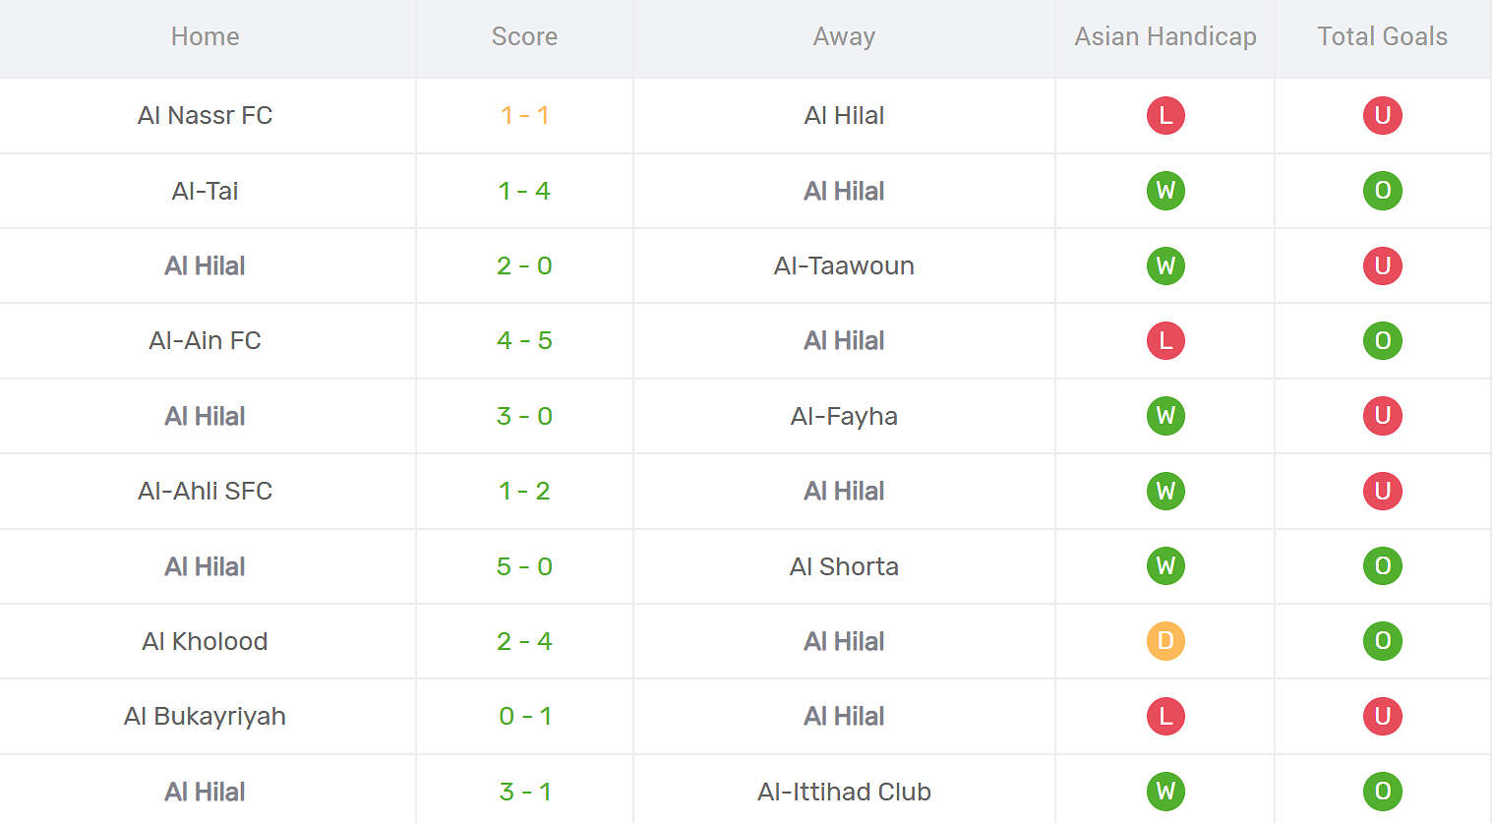
Task: Click the green W handicap badge for Al-Tai match
Action: [x=1165, y=191]
